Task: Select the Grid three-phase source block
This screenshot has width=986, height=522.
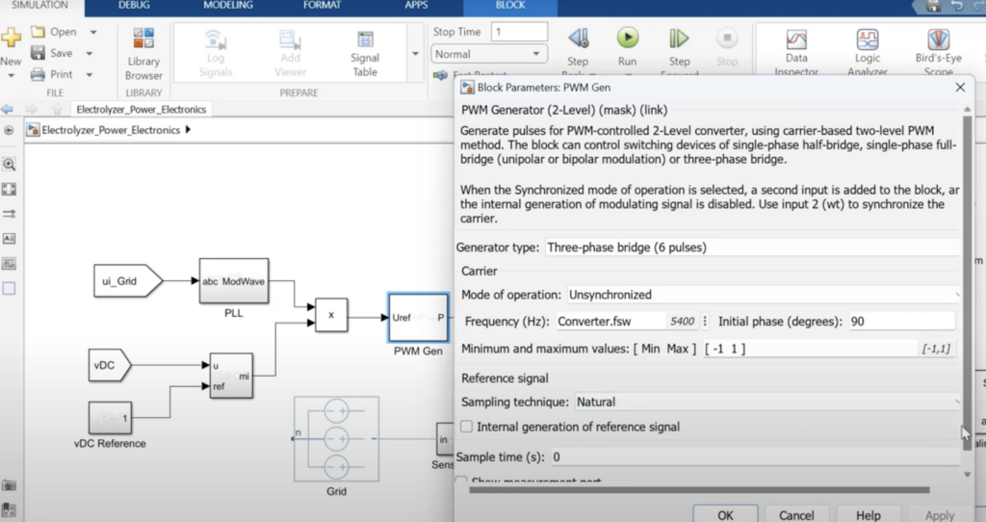Action: click(x=336, y=439)
